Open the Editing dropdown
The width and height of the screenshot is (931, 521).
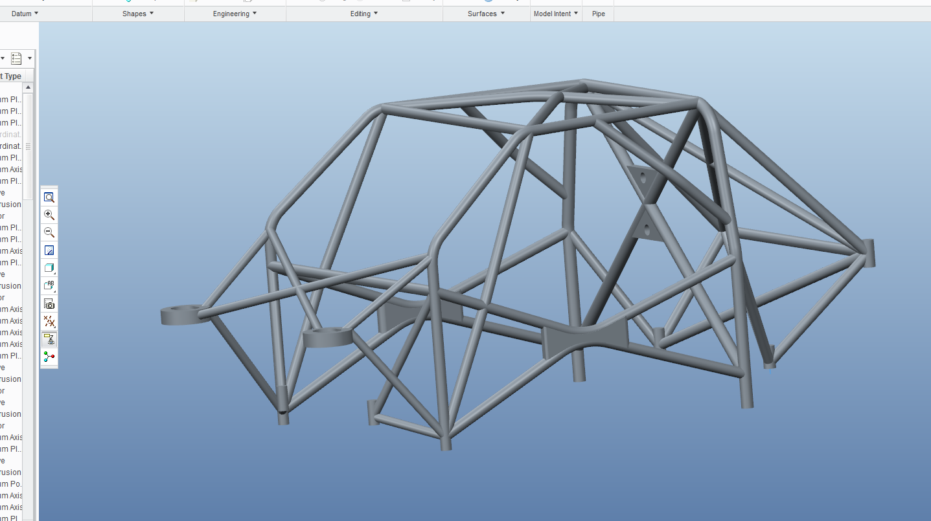[x=363, y=13]
